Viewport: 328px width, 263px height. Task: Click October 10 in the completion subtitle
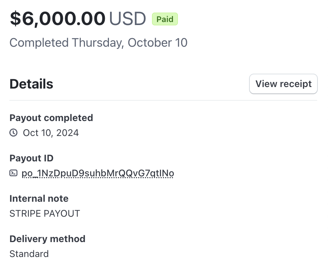pos(158,43)
